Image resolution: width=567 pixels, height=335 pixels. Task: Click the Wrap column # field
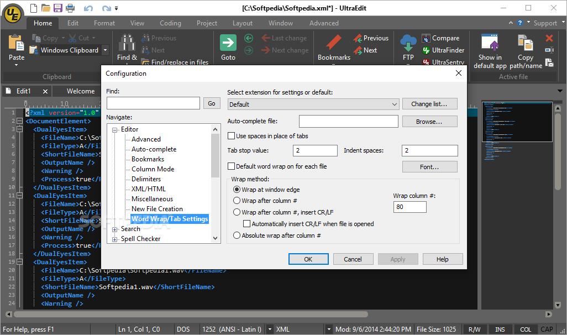(x=410, y=207)
